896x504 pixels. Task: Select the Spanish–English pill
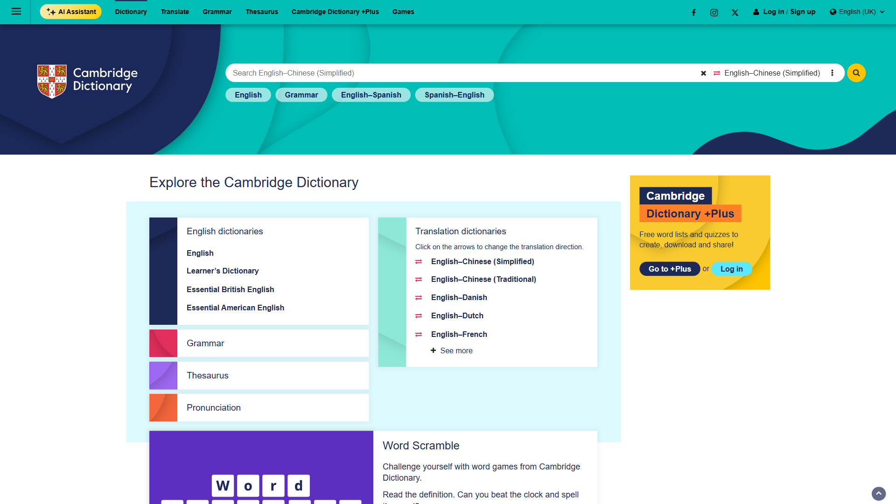(455, 95)
